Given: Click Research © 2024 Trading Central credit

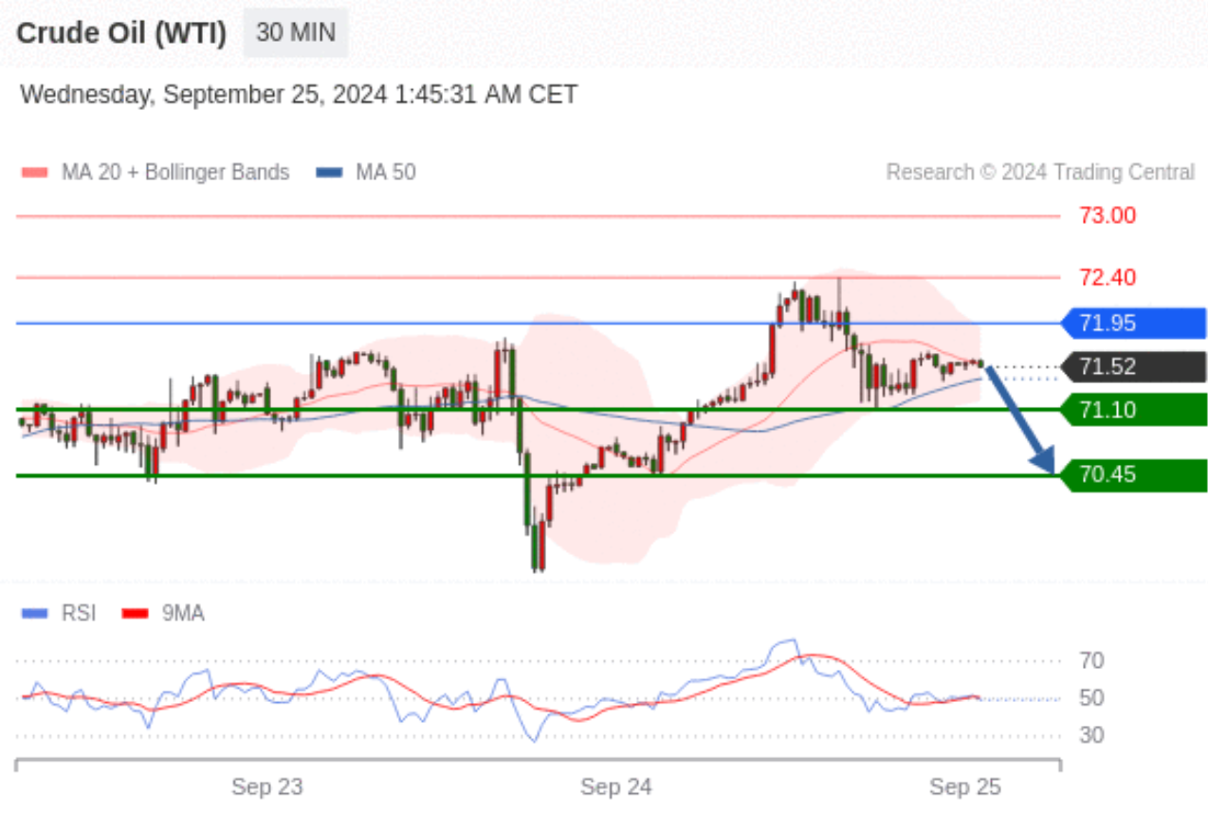Looking at the screenshot, I should pyautogui.click(x=1040, y=173).
